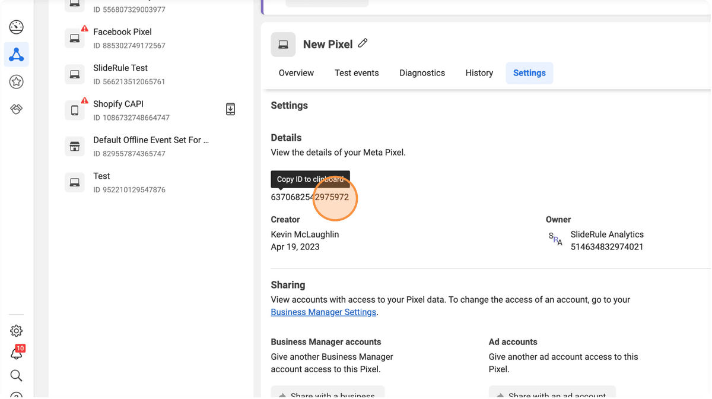Click the Shopify CAPI mobile device icon
Screen dimensions: 712x399
[x=75, y=110]
